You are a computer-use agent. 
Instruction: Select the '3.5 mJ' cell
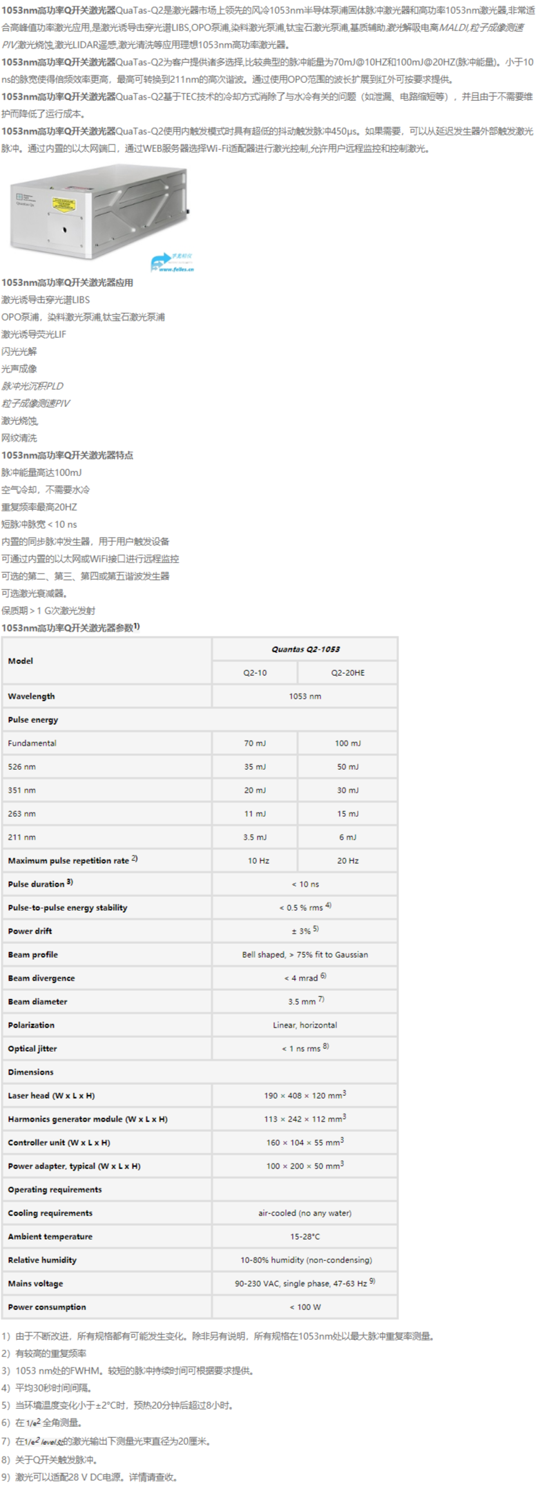coord(255,837)
